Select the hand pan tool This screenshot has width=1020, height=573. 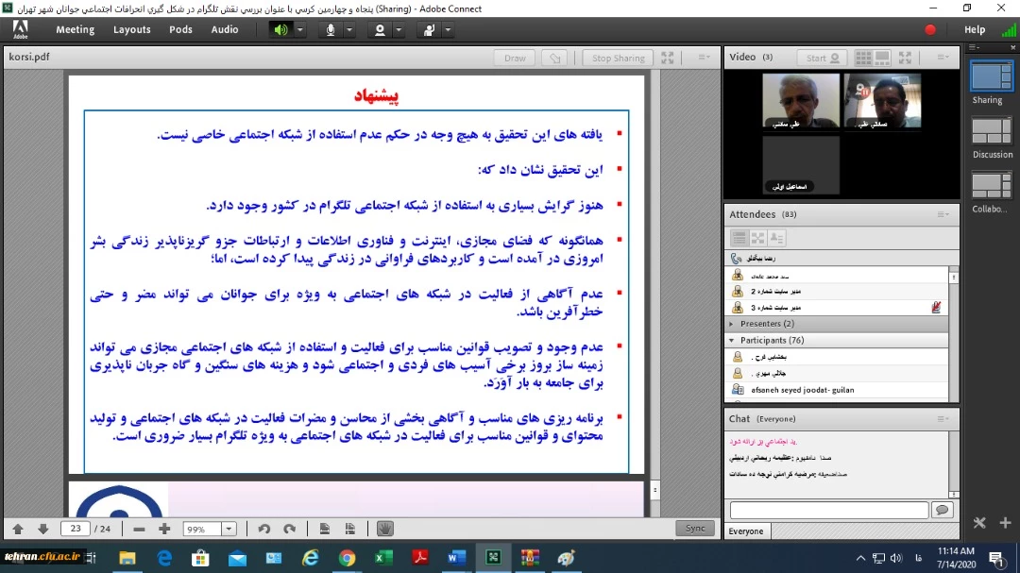[x=384, y=530]
